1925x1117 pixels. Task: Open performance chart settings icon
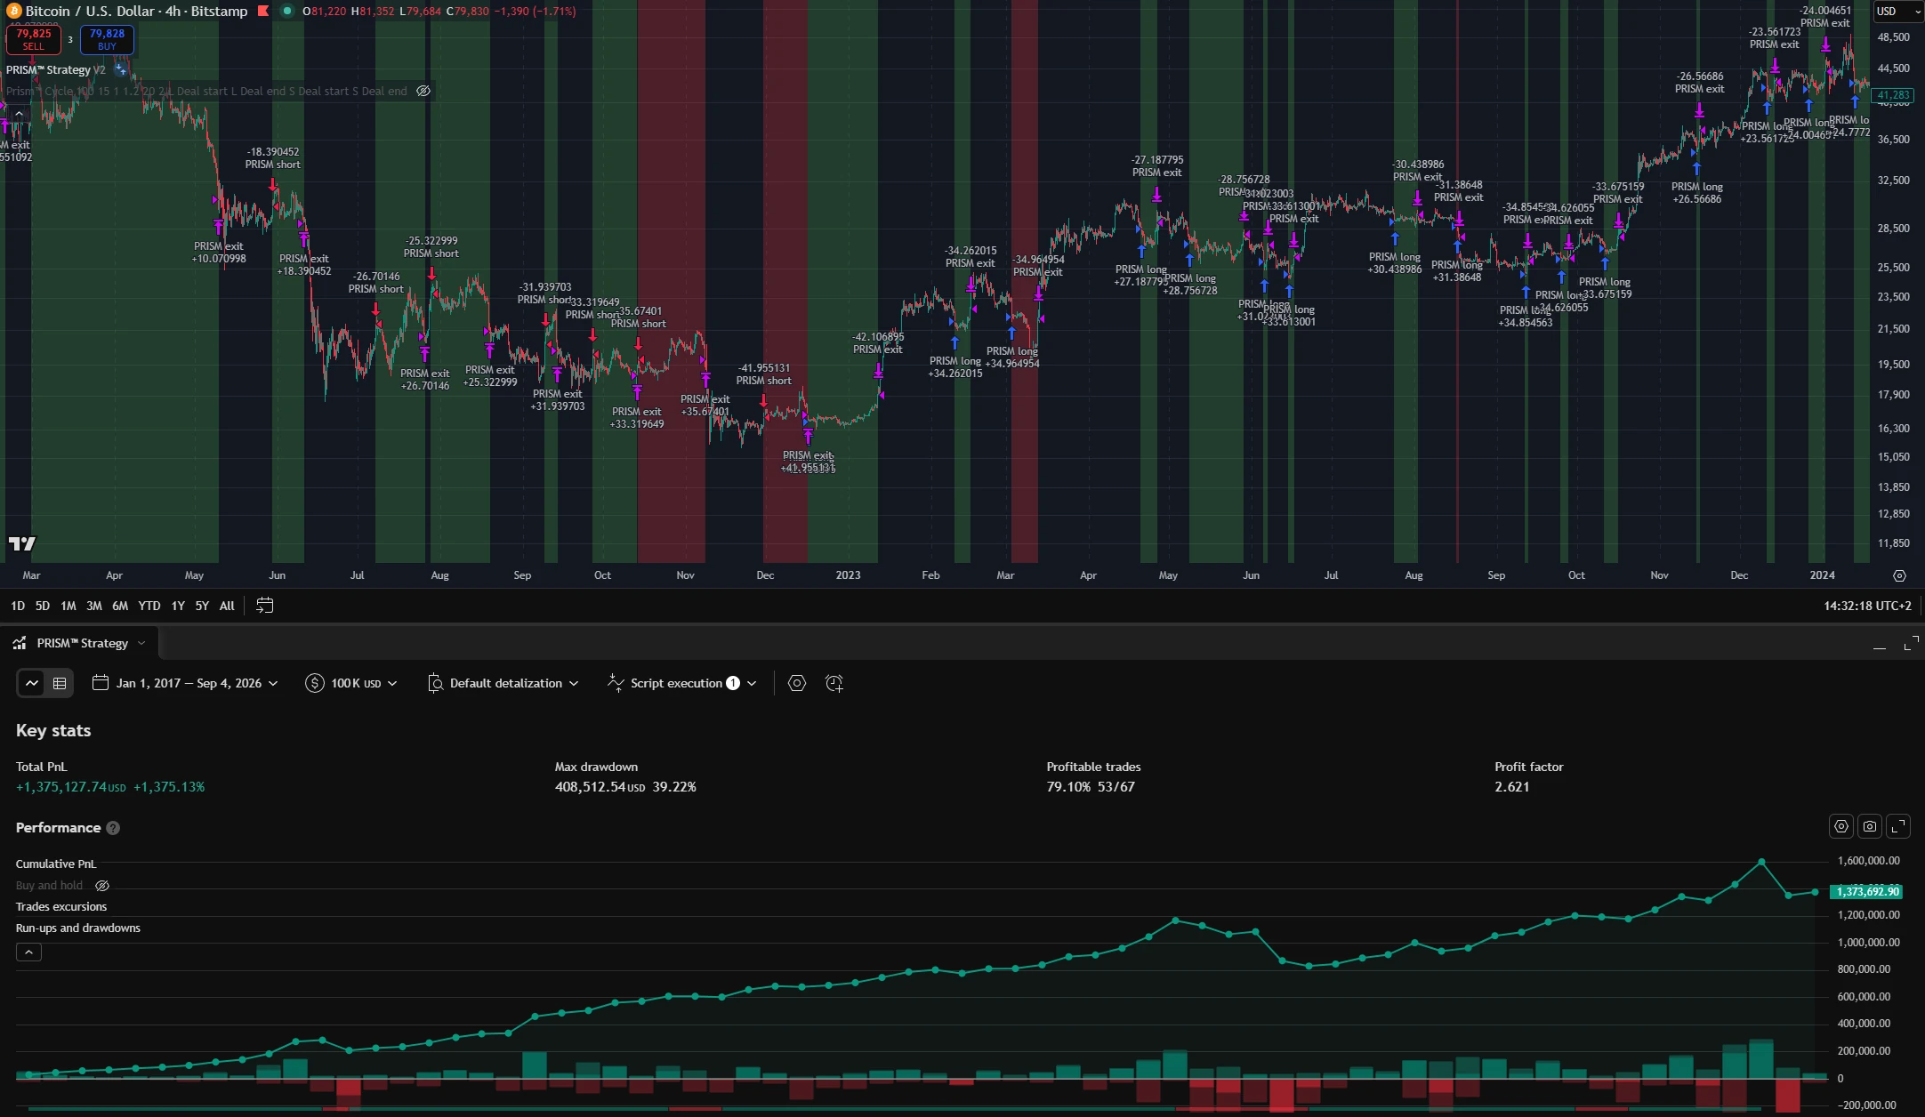pyautogui.click(x=1841, y=826)
